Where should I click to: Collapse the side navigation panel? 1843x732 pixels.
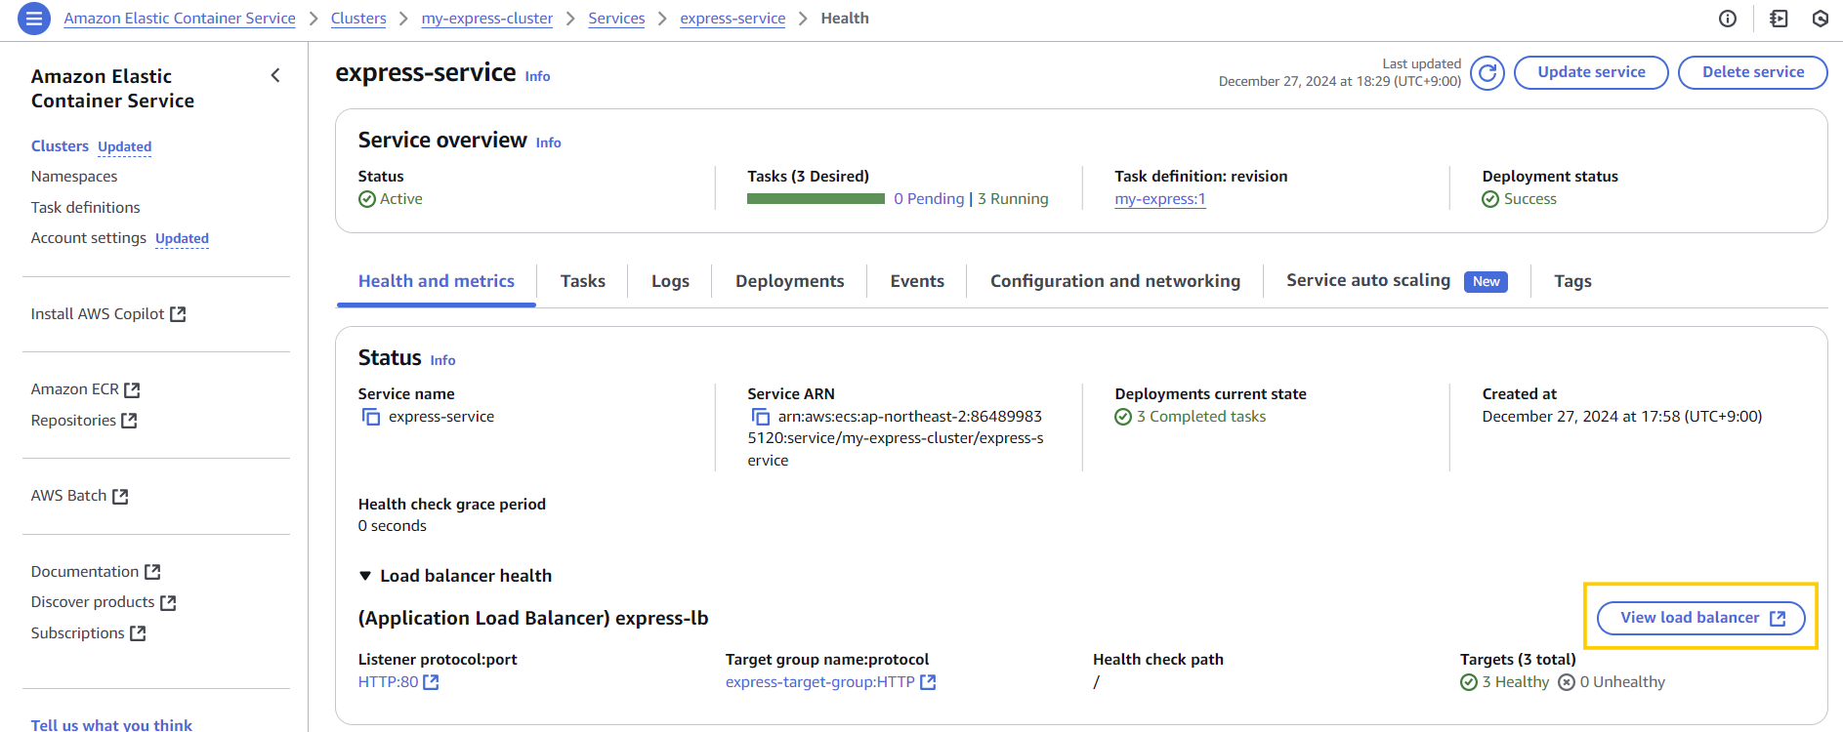[275, 75]
